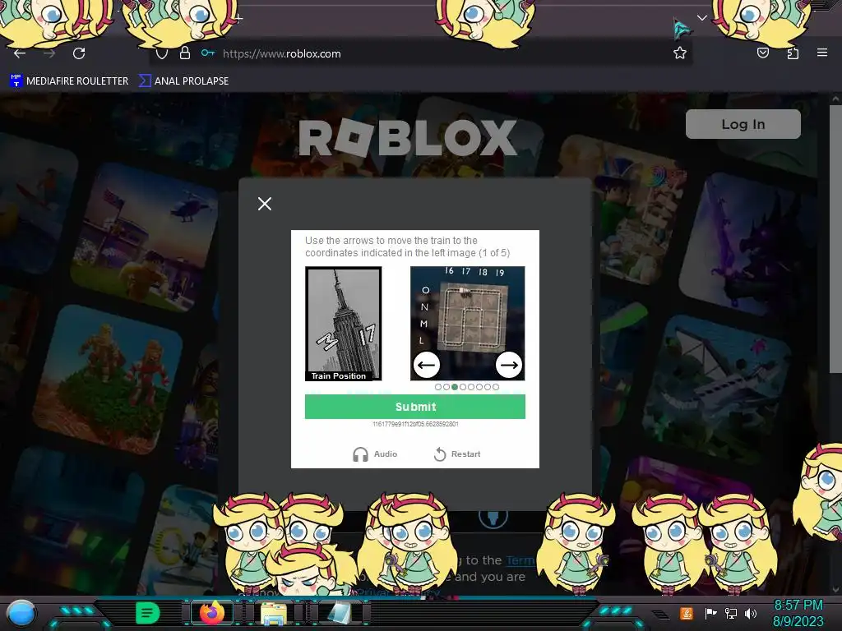Image resolution: width=842 pixels, height=631 pixels.
Task: Open the tracking protection shield icon
Action: click(162, 53)
